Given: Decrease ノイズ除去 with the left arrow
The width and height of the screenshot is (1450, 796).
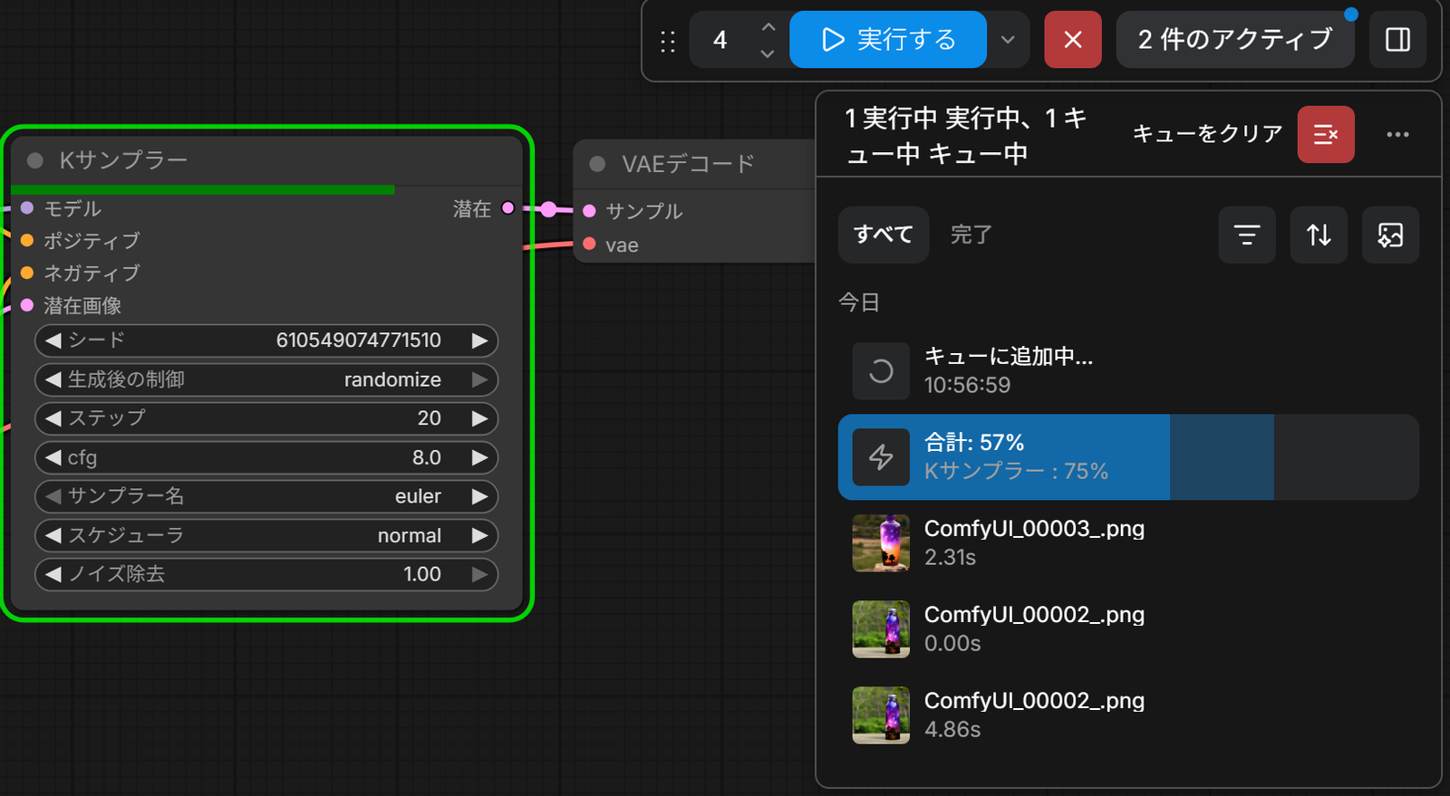Looking at the screenshot, I should click(x=53, y=574).
